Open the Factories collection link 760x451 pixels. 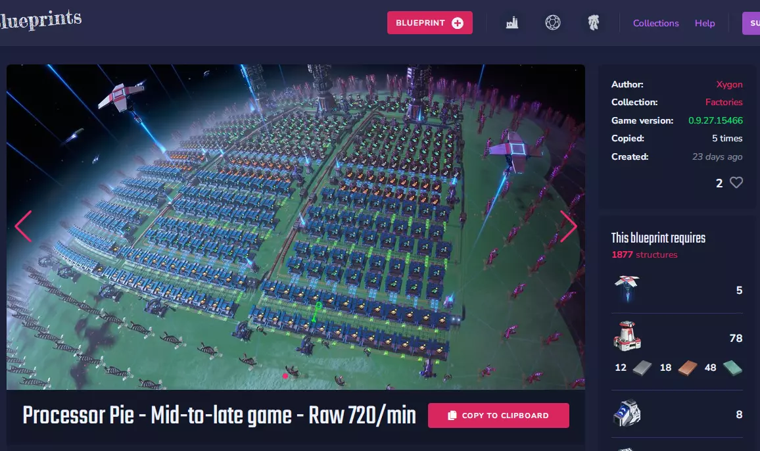pyautogui.click(x=724, y=103)
